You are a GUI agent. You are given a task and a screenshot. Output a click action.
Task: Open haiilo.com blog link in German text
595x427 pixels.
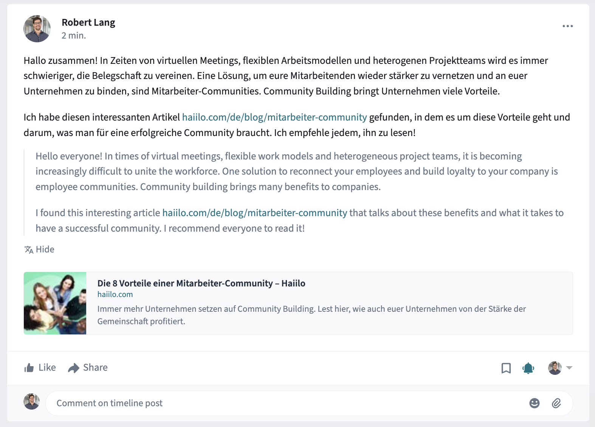[274, 117]
